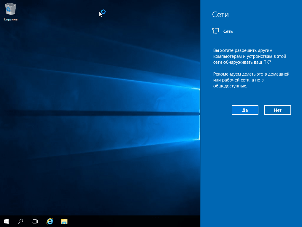Click the taskbar search magnifier icon
The image size is (302, 227).
20,221
